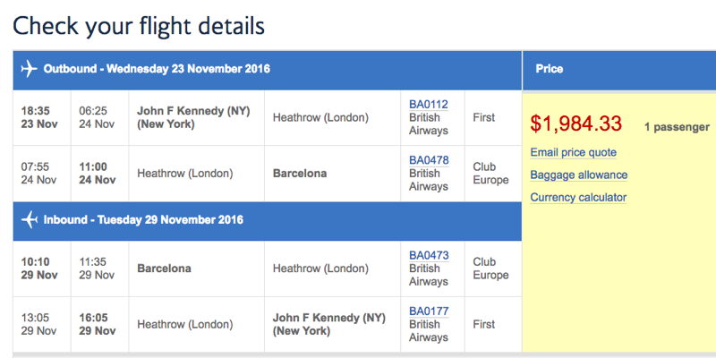This screenshot has width=716, height=358.
Task: Open flight BA0177 details link
Action: click(x=429, y=311)
